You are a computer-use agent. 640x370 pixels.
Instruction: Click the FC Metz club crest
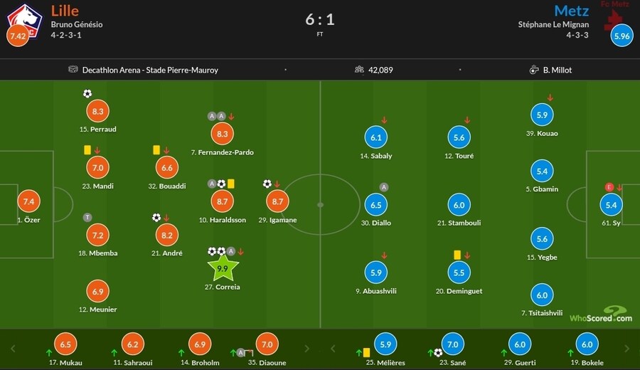pyautogui.click(x=614, y=16)
